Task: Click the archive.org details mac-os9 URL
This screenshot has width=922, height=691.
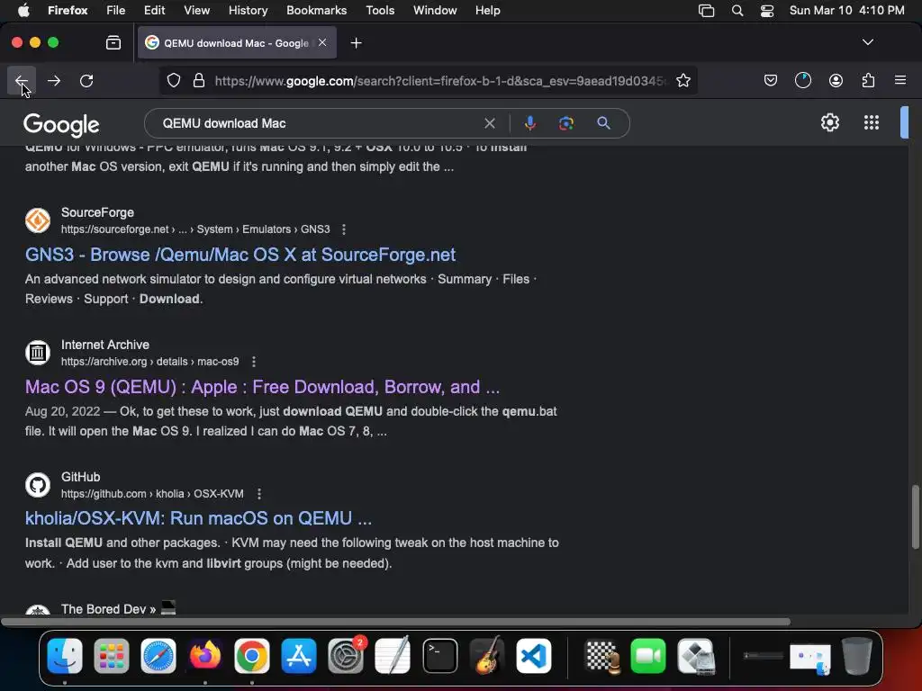Action: [x=150, y=362]
